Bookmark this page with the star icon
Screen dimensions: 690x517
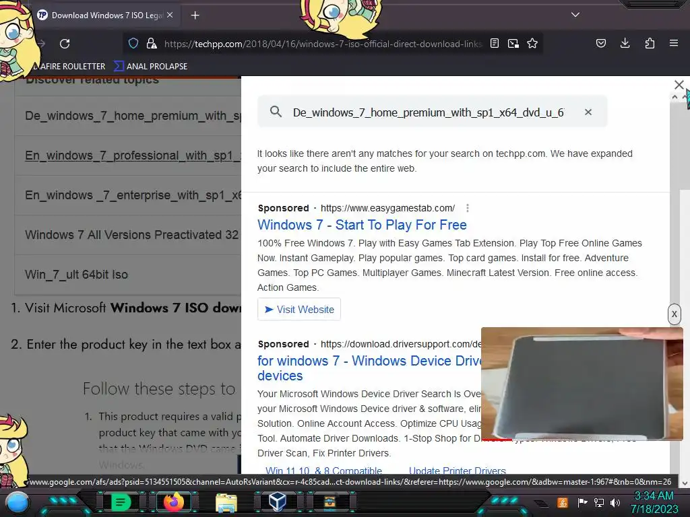pyautogui.click(x=532, y=43)
